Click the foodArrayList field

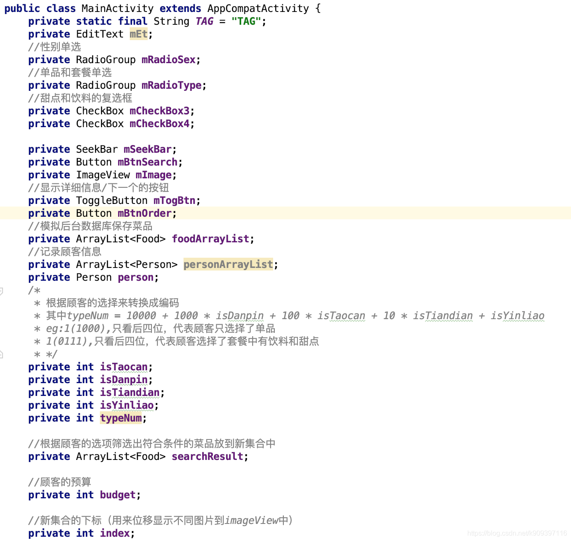pos(210,239)
